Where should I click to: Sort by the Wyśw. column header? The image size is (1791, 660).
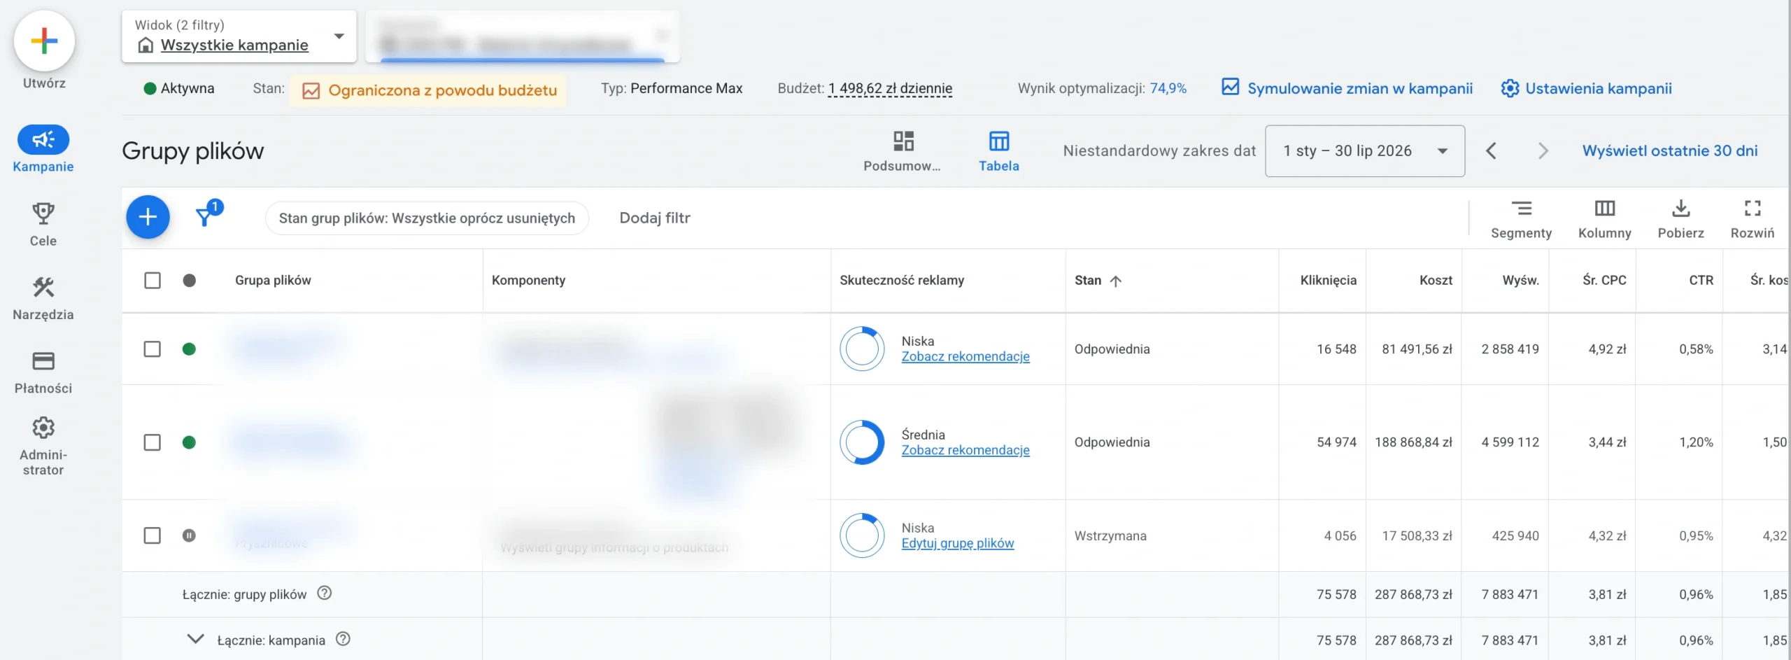point(1520,280)
